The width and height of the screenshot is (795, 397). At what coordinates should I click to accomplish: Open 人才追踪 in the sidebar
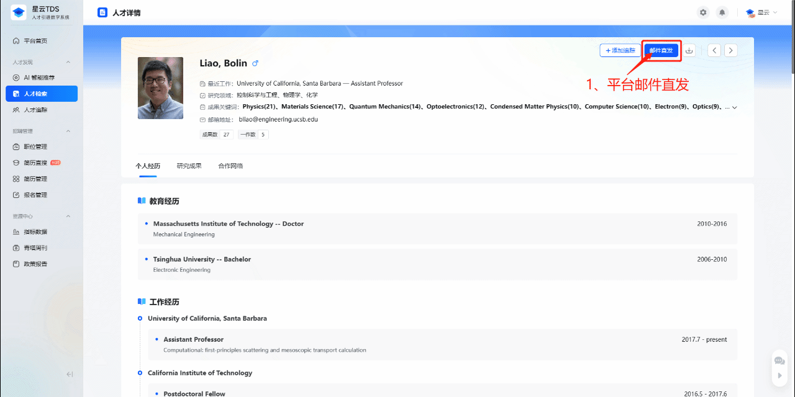(x=42, y=110)
